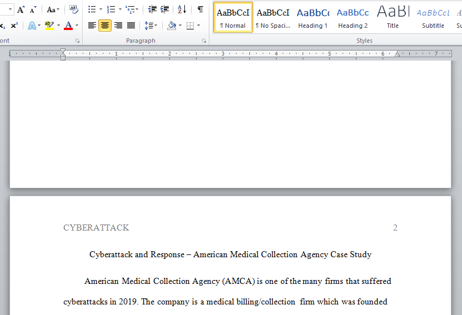Apply the No Spacing style
The height and width of the screenshot is (315, 462).
click(273, 17)
